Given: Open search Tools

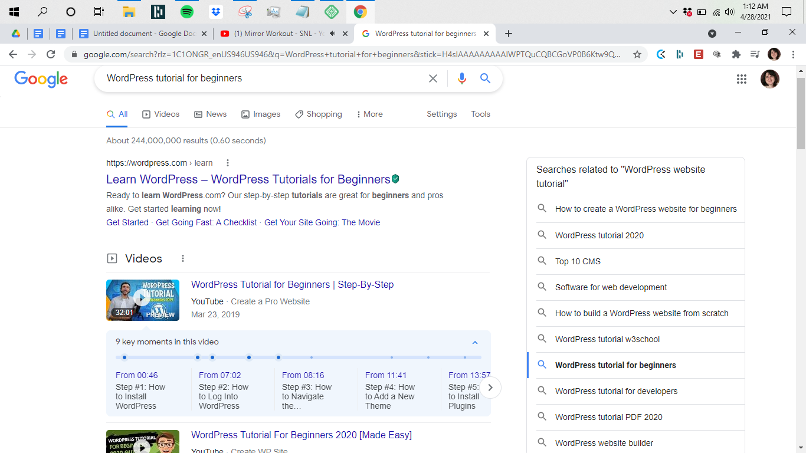Looking at the screenshot, I should (x=481, y=114).
